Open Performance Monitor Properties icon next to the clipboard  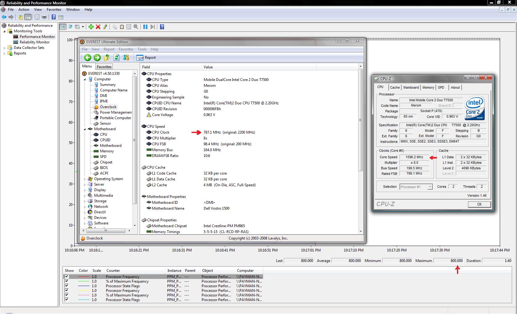coord(129,27)
